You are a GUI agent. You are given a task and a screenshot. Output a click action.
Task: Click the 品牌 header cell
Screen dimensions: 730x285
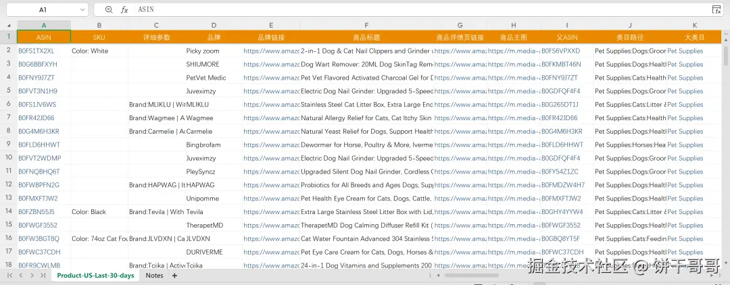click(214, 37)
